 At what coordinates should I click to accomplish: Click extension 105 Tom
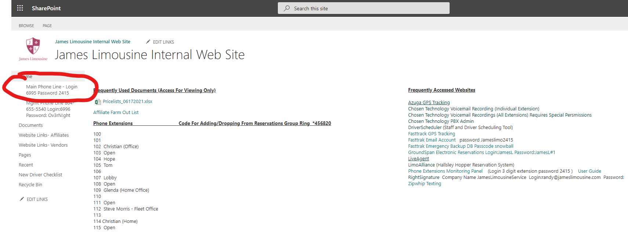103,165
